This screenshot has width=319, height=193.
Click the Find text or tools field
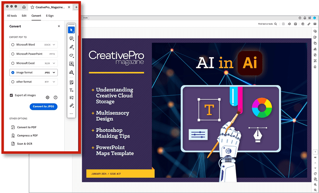tap(265, 24)
